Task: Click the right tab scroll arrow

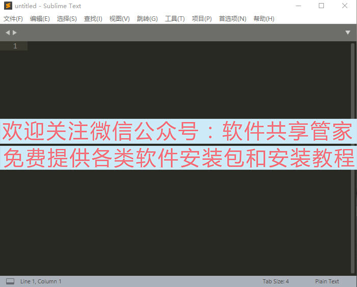Action: 15,33
